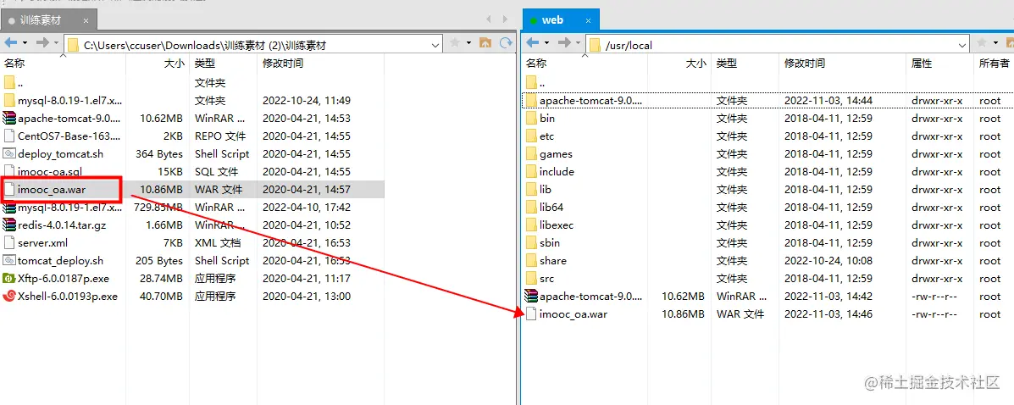
Task: Open local bookmark star dropdown arrow
Action: point(468,42)
